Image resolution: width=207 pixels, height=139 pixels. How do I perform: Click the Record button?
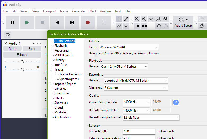coord(87,22)
